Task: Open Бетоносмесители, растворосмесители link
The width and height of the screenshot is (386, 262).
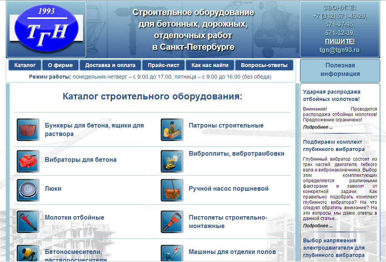Action: pos(76,255)
